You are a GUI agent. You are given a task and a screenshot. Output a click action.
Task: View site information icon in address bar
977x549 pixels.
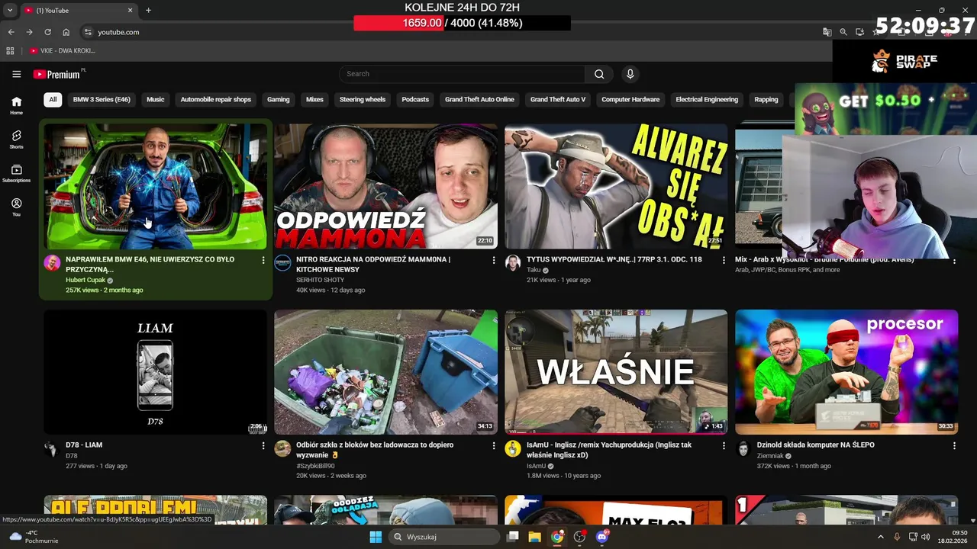[x=88, y=32]
